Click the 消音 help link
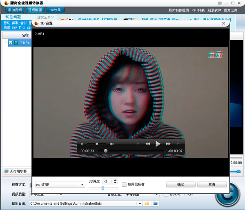Screen dimensions: 245x210 [x=7, y=28]
